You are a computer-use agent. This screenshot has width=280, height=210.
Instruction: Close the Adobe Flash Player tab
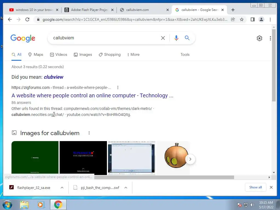click(112, 10)
